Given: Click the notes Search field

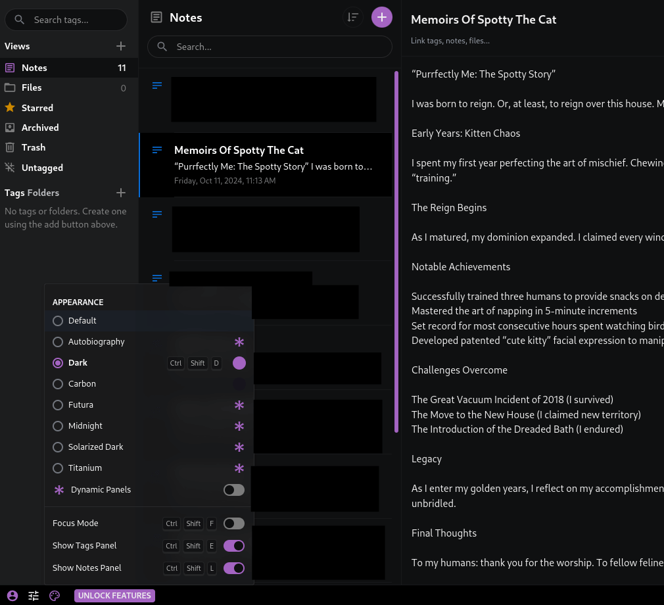Looking at the screenshot, I should [270, 47].
